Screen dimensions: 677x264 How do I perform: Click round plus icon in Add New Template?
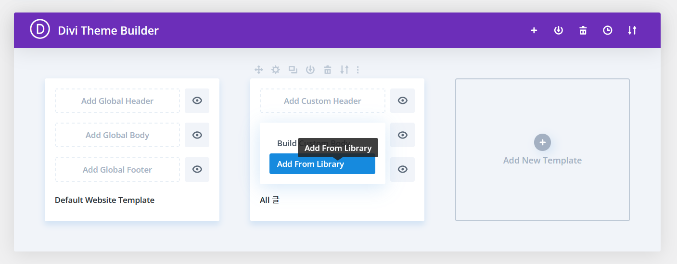(x=542, y=142)
